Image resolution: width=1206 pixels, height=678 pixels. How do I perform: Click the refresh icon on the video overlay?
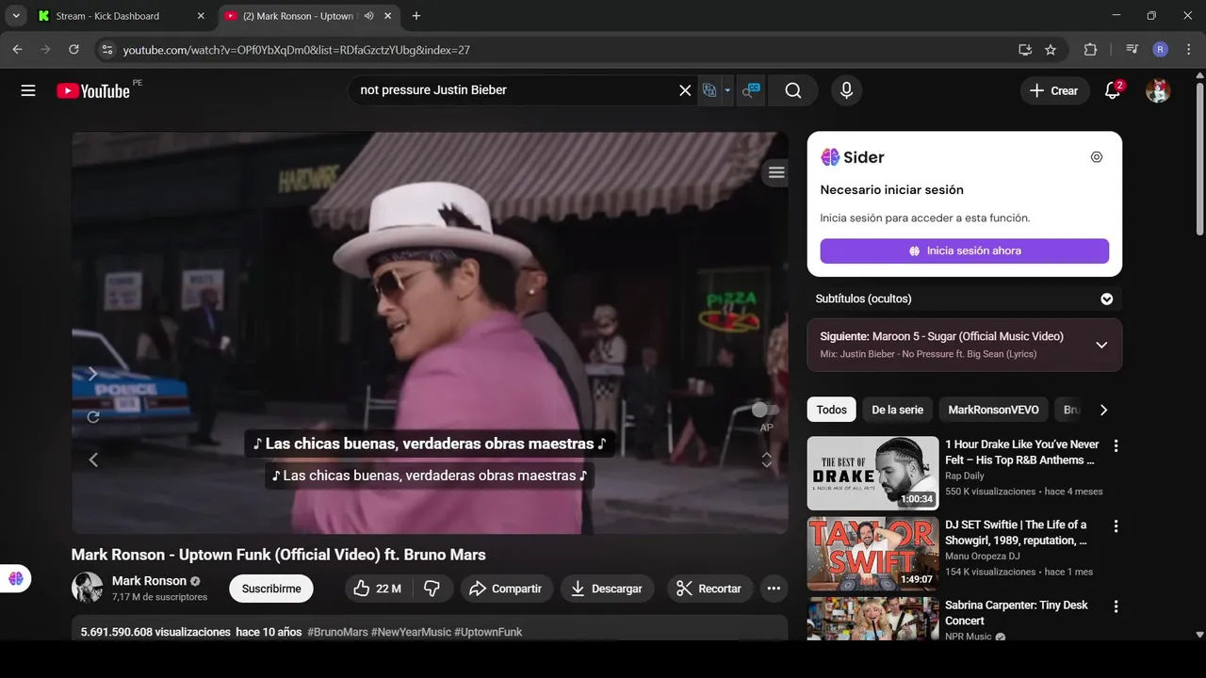coord(92,417)
